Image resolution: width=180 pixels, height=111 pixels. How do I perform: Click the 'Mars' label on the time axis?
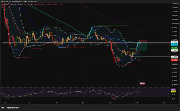(30, 103)
